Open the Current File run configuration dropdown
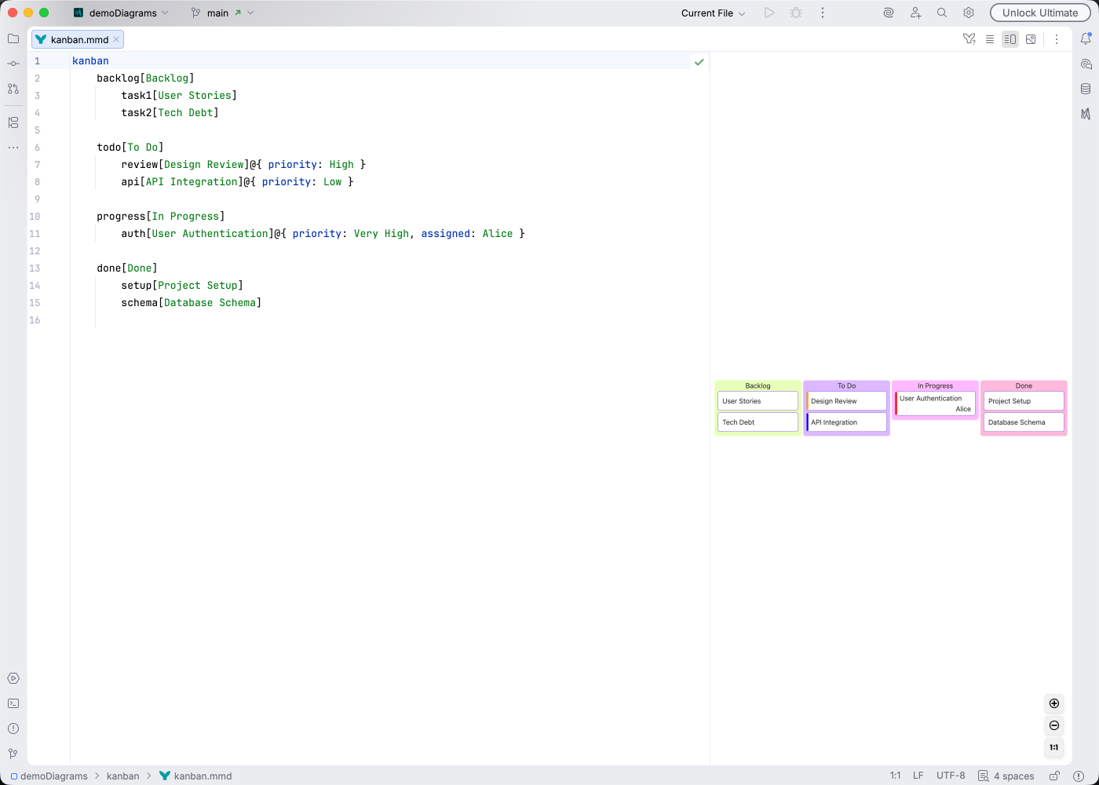1099x785 pixels. pyautogui.click(x=711, y=13)
